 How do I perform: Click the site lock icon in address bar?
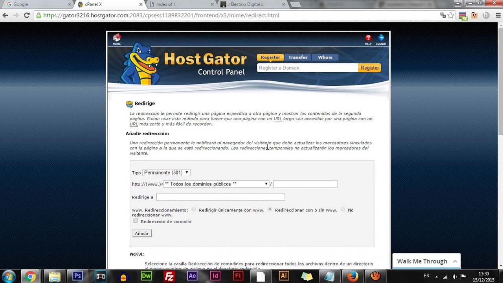[x=38, y=15]
